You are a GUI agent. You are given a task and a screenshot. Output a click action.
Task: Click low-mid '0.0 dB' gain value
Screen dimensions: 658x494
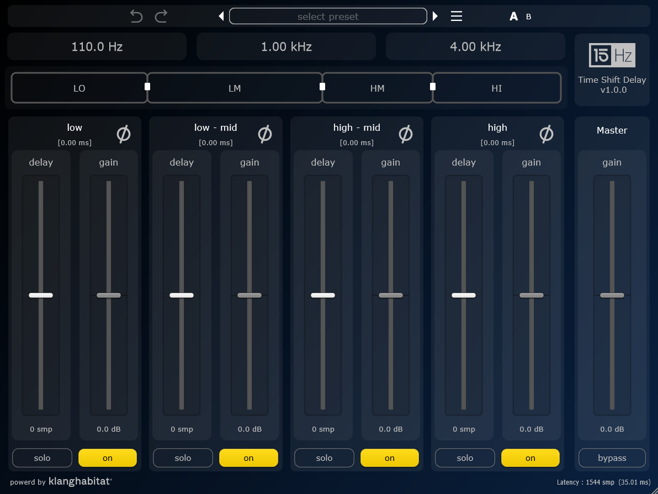pyautogui.click(x=250, y=429)
